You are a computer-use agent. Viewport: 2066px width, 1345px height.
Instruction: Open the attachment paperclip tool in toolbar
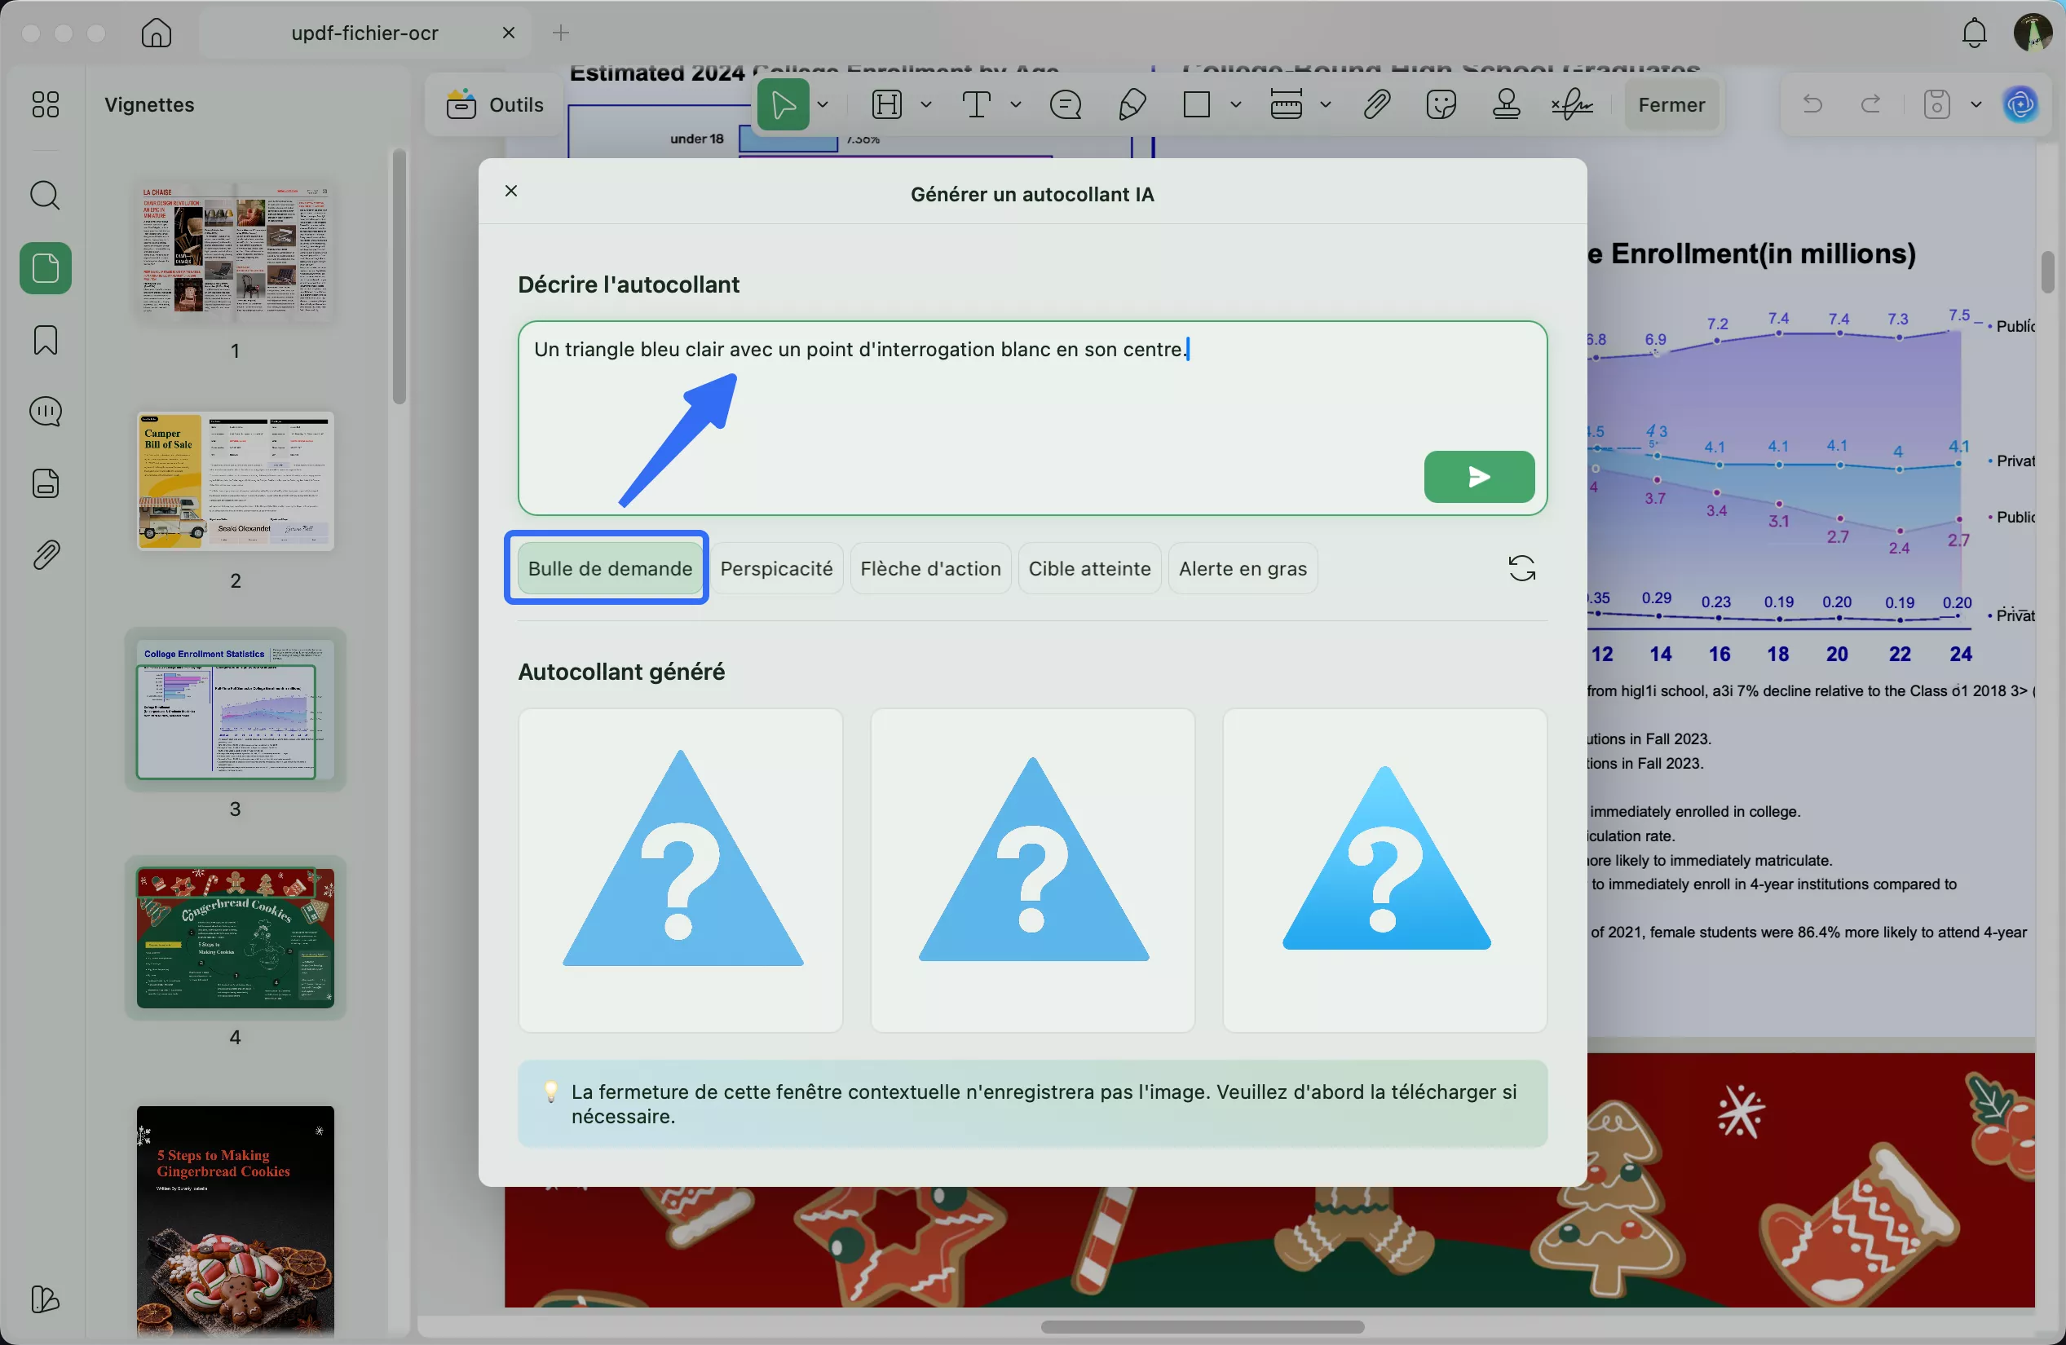(x=1376, y=105)
